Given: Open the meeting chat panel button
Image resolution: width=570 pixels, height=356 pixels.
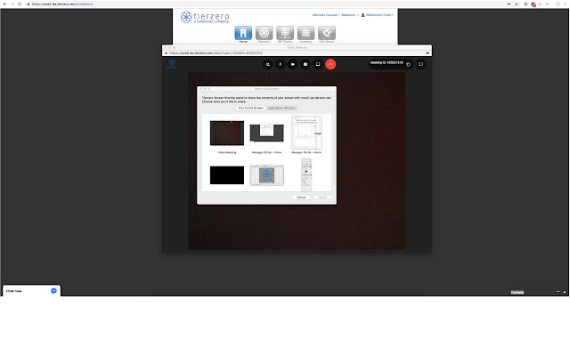Looking at the screenshot, I should coord(305,64).
